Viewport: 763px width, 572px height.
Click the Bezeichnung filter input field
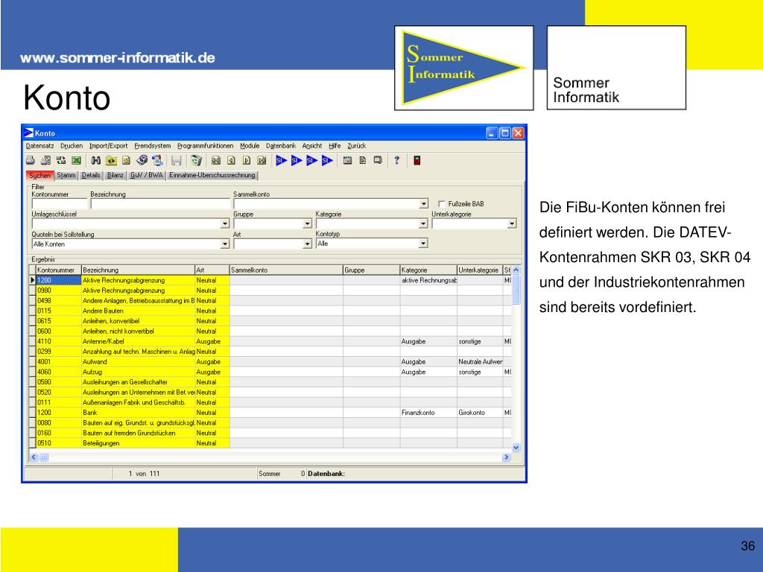(x=160, y=204)
